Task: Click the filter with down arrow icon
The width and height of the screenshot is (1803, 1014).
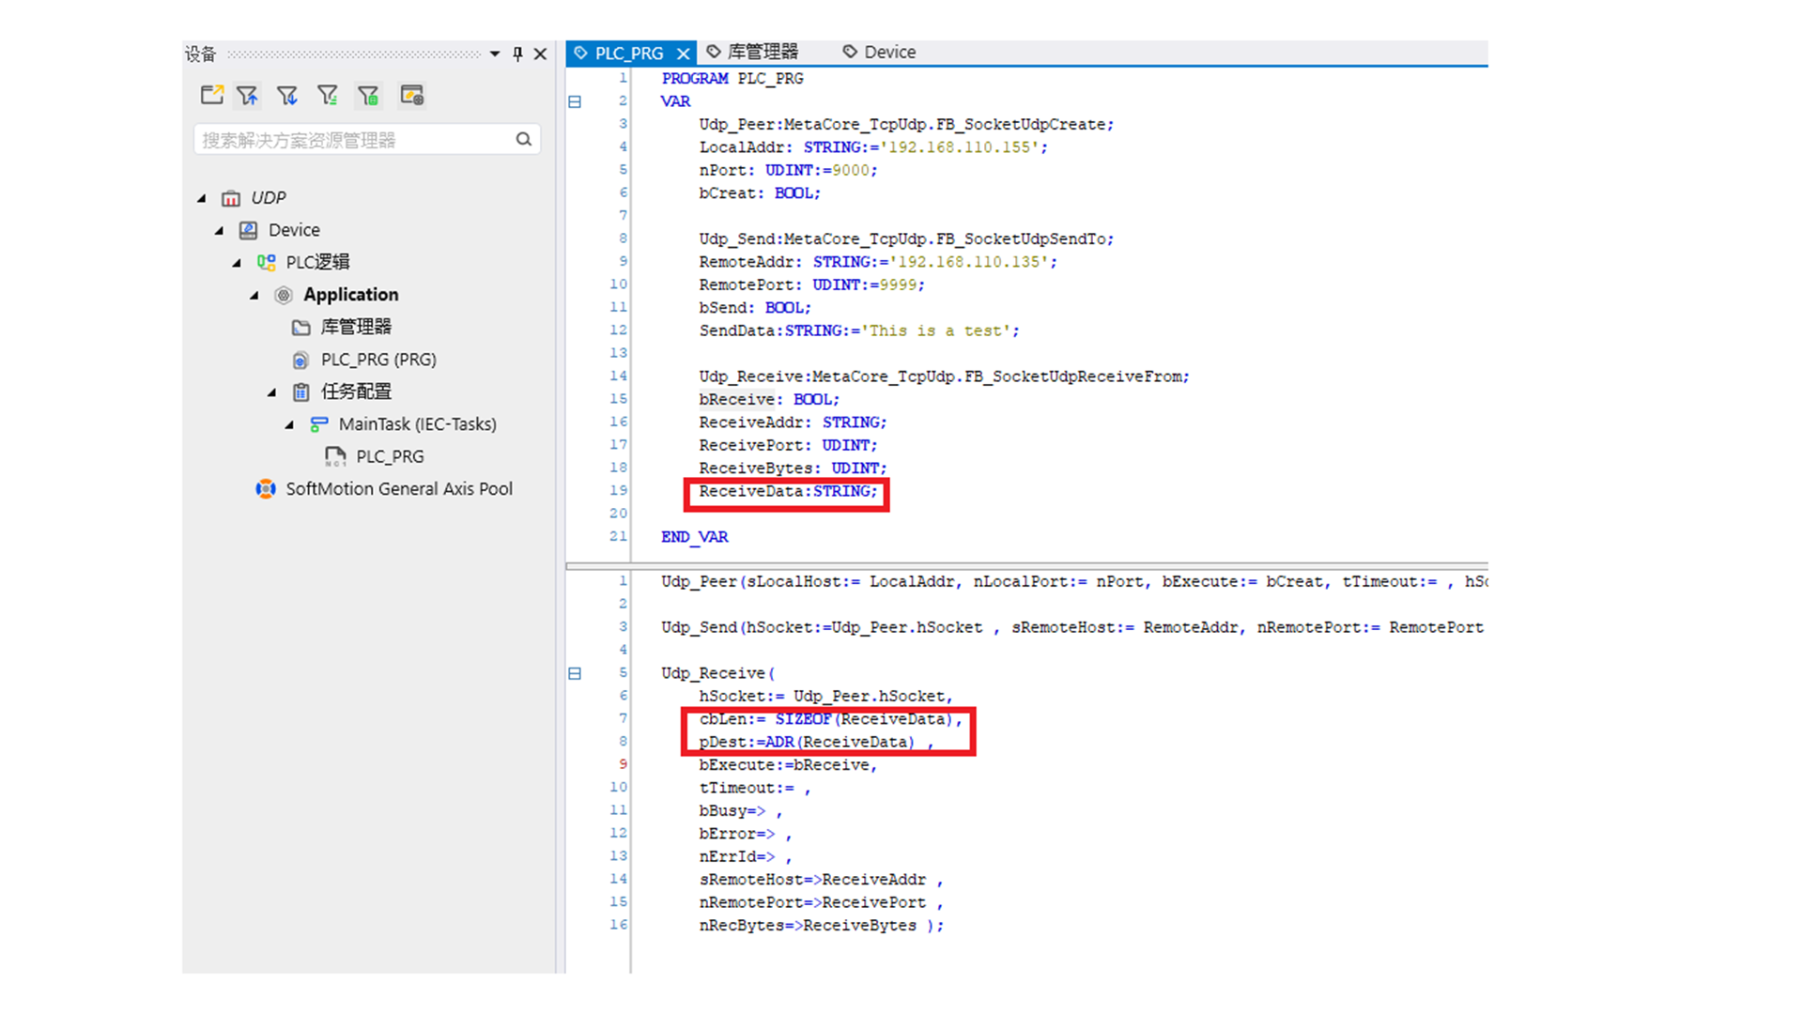Action: tap(287, 95)
